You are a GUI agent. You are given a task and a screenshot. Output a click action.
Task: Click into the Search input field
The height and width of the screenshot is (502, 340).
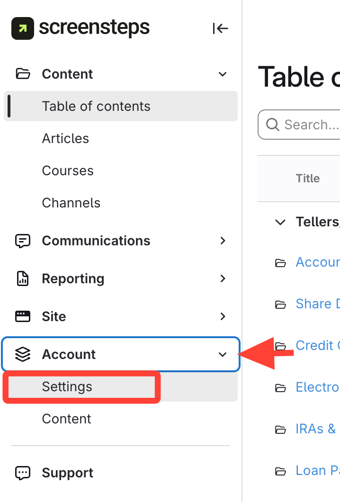(310, 125)
